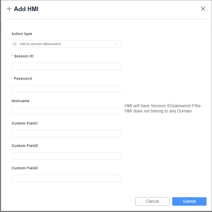
Task: Click the Action type label
Action: click(x=22, y=34)
